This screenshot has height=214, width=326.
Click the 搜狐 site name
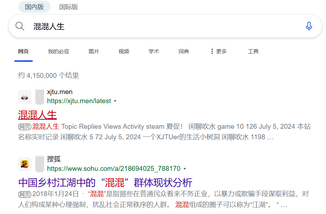(54, 159)
